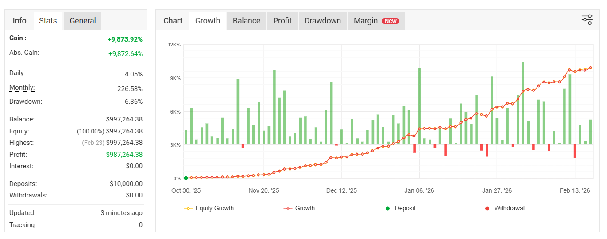Open the chart settings sliders icon
The width and height of the screenshot is (607, 239).
pyautogui.click(x=587, y=20)
